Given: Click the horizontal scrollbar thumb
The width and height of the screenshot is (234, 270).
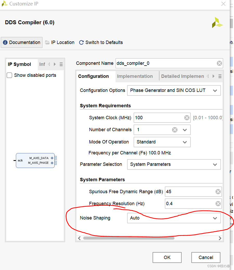Looking at the screenshot, I should coord(129,238).
